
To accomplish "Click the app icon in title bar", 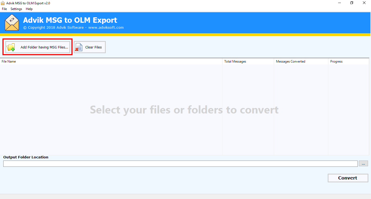I will [3, 3].
